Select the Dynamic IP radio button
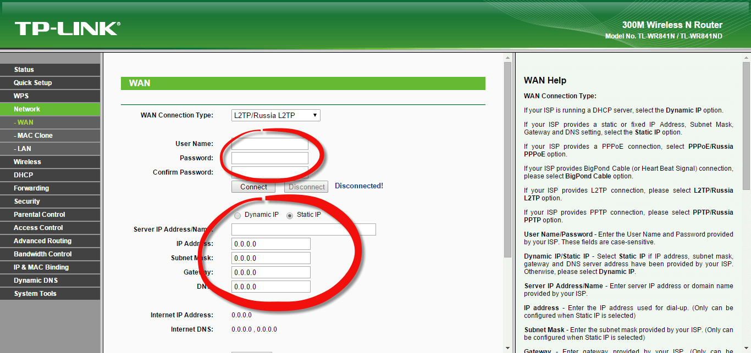The width and height of the screenshot is (751, 353). click(238, 215)
